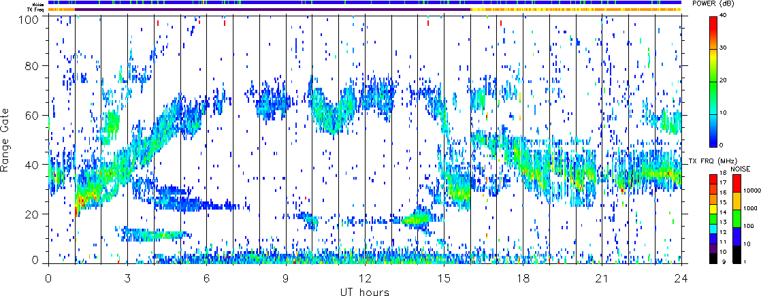Click tick '9' on UT hours axis
Viewport: 761px width, 296px height.
tap(286, 278)
